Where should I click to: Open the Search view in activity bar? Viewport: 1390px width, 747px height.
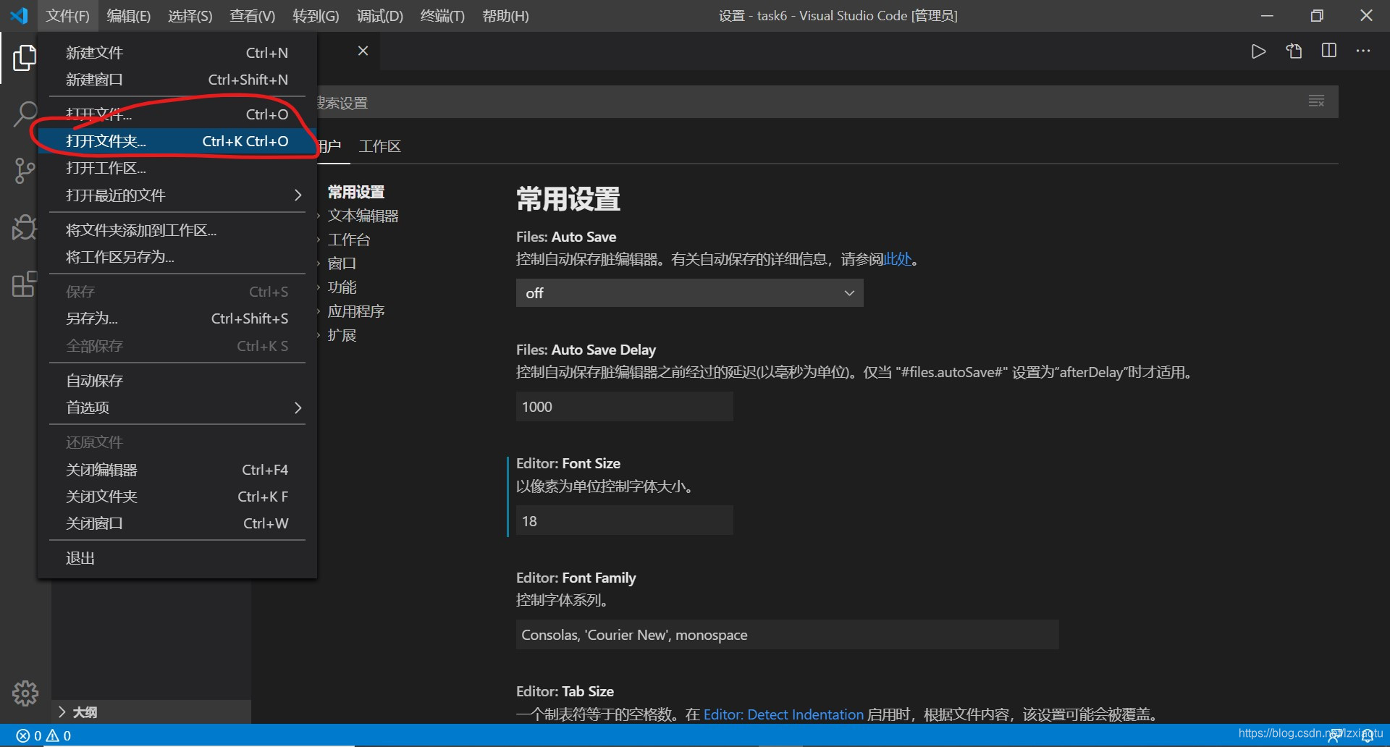click(x=25, y=114)
